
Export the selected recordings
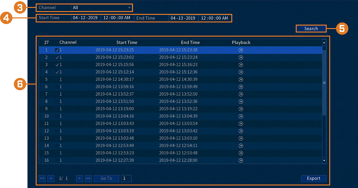click(314, 178)
